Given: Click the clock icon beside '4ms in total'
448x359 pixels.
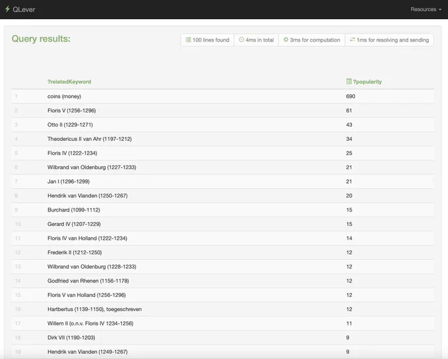Looking at the screenshot, I should coord(241,40).
